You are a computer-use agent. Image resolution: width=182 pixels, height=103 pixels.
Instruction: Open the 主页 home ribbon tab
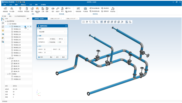pyautogui.click(x=11, y=5)
